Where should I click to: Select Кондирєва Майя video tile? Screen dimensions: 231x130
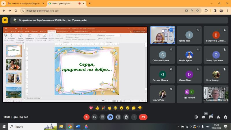tap(216, 94)
